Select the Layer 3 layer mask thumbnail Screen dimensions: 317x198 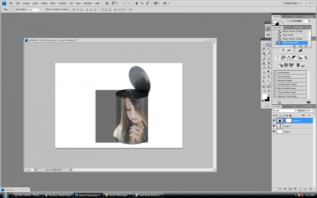pos(288,120)
